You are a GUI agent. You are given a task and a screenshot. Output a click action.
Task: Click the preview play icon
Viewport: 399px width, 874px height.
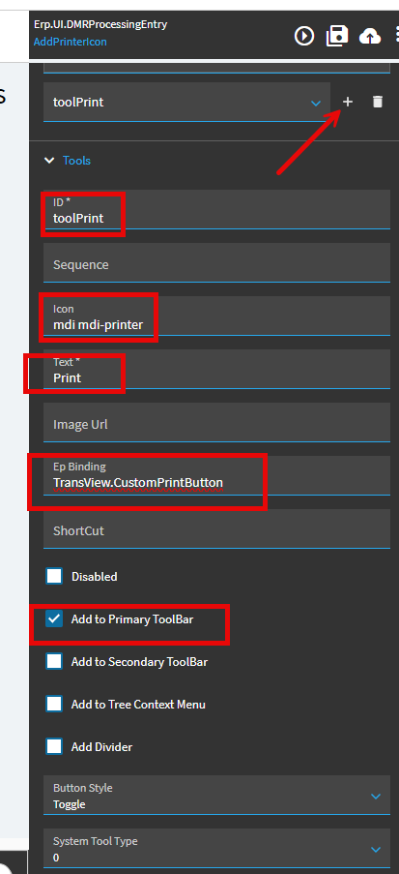304,36
